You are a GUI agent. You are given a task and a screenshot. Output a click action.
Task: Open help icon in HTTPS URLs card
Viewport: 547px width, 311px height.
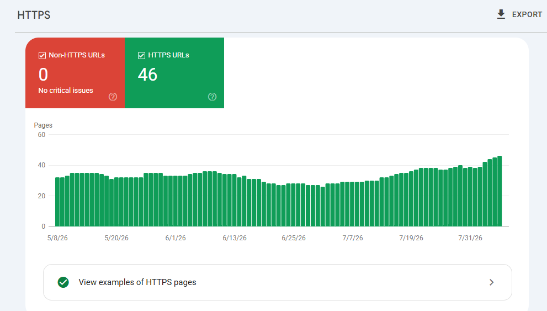(x=212, y=97)
